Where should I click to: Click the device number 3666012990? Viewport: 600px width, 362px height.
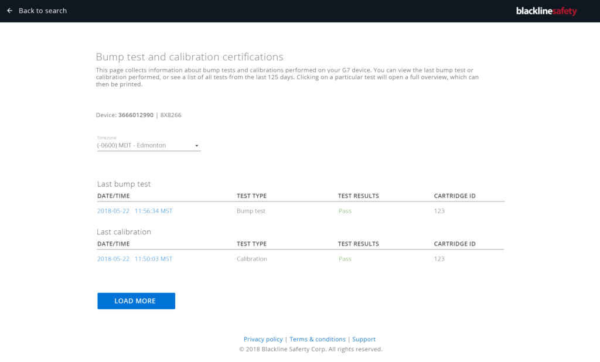point(136,115)
